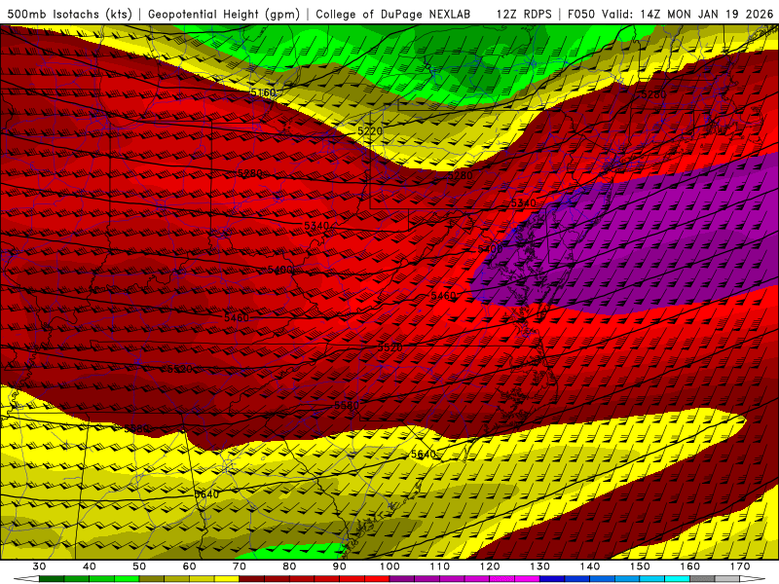Image resolution: width=779 pixels, height=584 pixels.
Task: Click the '12Z RDPS' model run text
Action: point(524,15)
